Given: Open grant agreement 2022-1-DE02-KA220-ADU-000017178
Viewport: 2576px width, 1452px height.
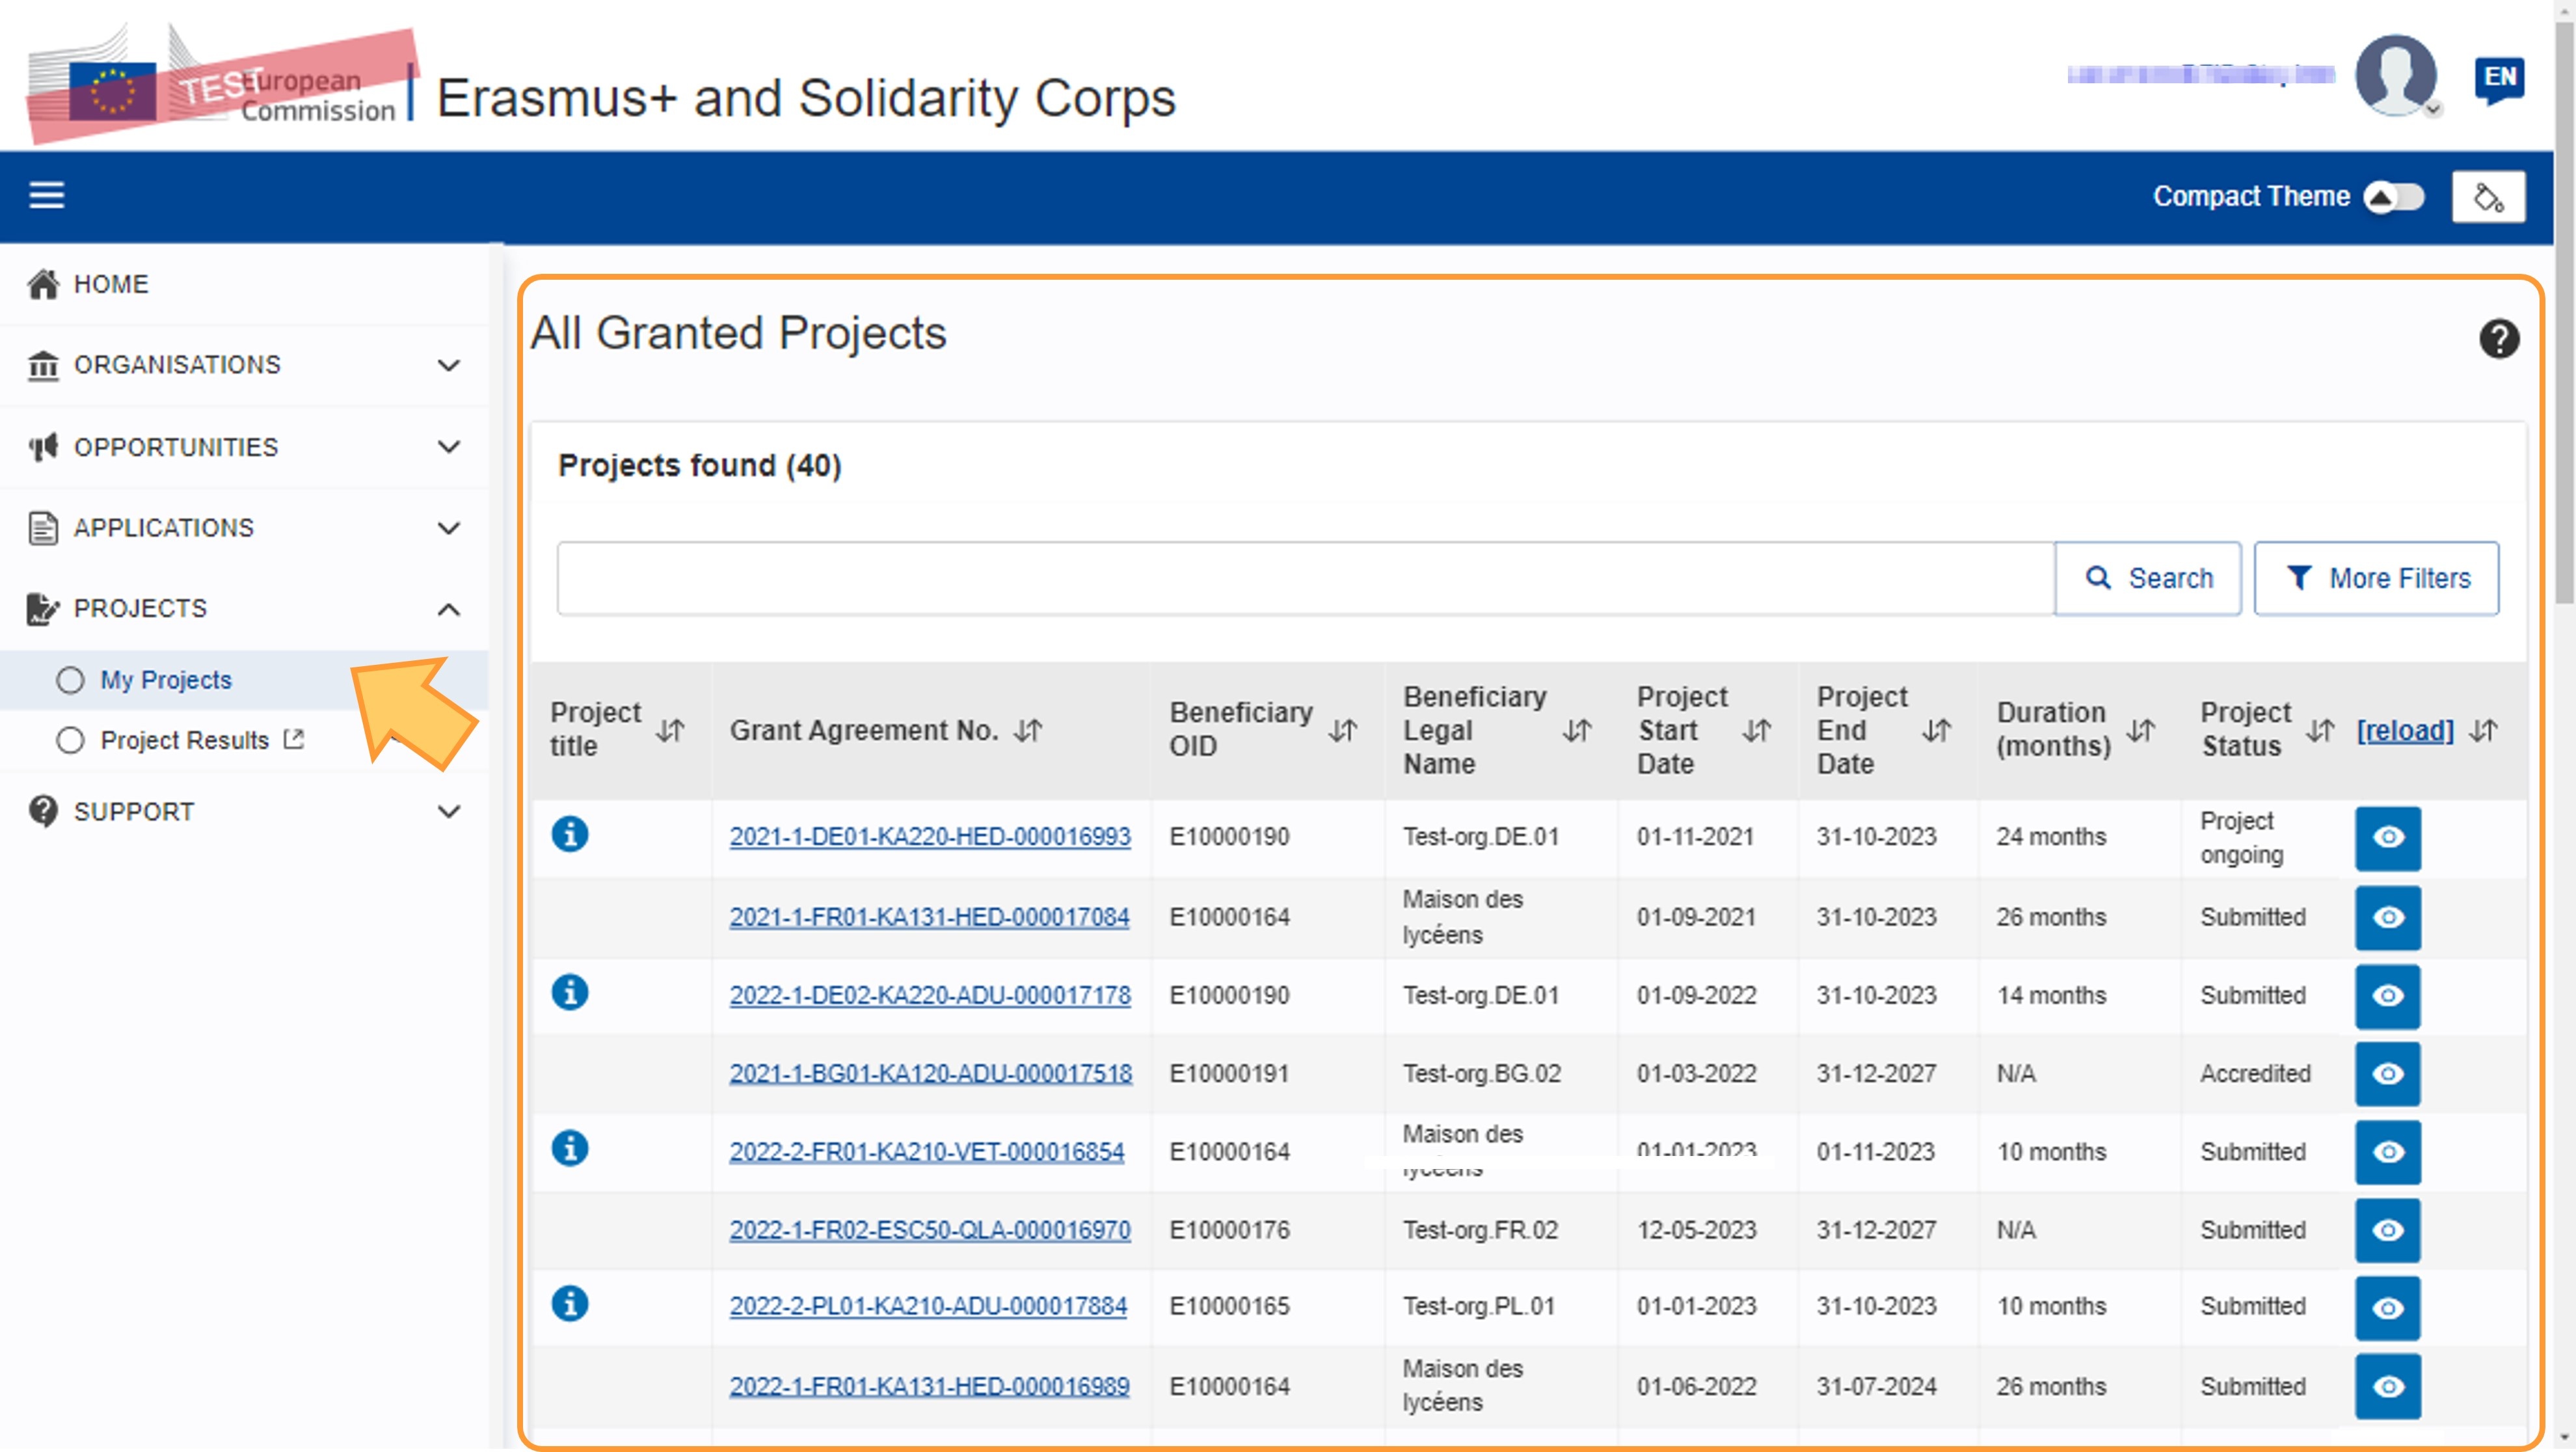Looking at the screenshot, I should [x=930, y=995].
